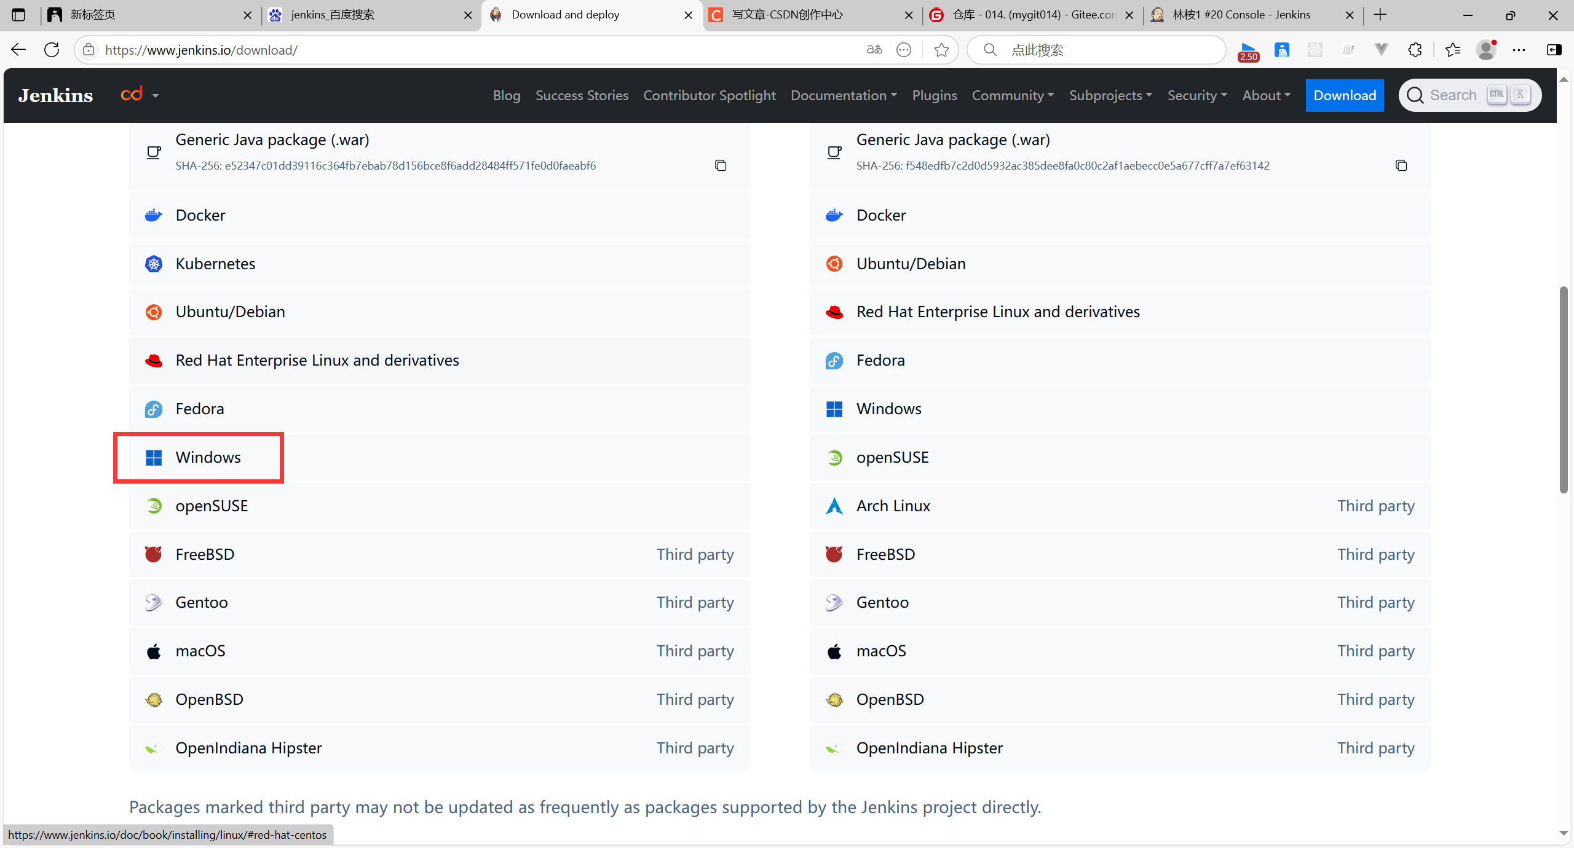Click the left column Docker whale icon
The image size is (1574, 848).
(153, 215)
